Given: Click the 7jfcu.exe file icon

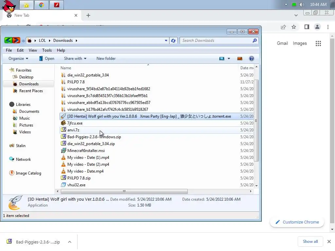Looking at the screenshot, I should (63, 123).
